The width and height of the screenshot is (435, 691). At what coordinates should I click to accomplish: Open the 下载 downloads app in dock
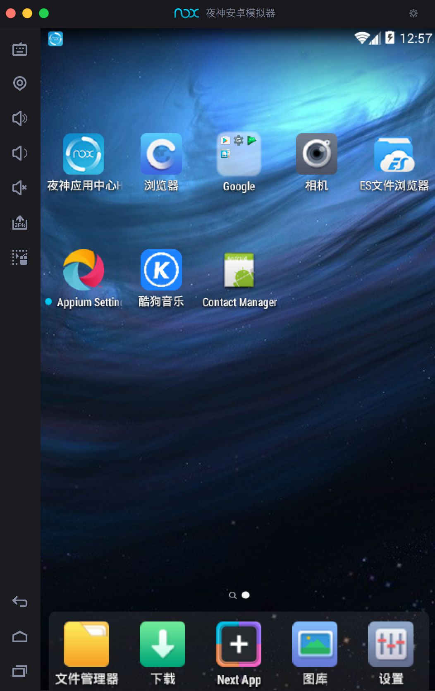click(163, 644)
